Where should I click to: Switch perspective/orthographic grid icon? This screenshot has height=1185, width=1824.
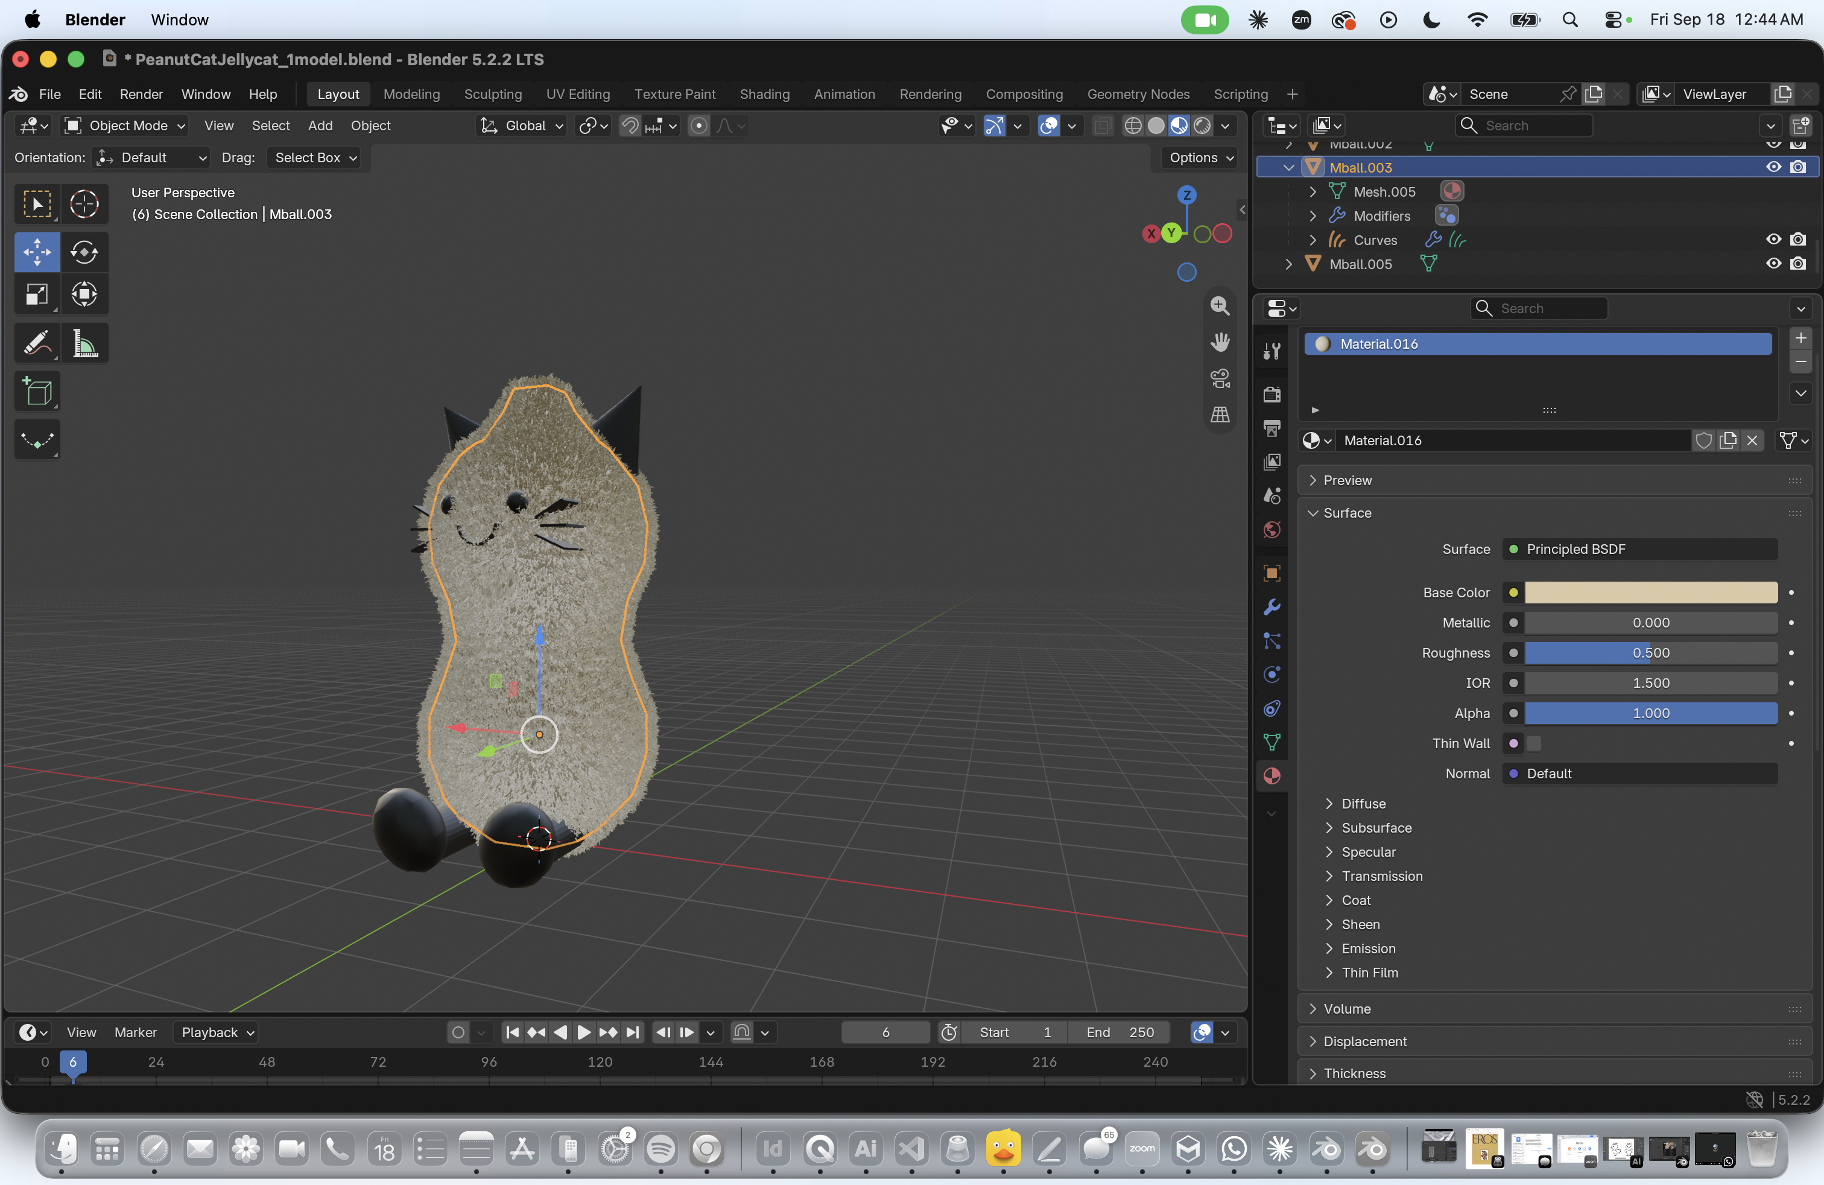coord(1220,415)
